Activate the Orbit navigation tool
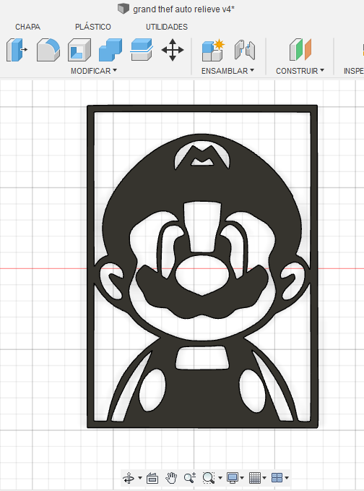 tap(129, 478)
